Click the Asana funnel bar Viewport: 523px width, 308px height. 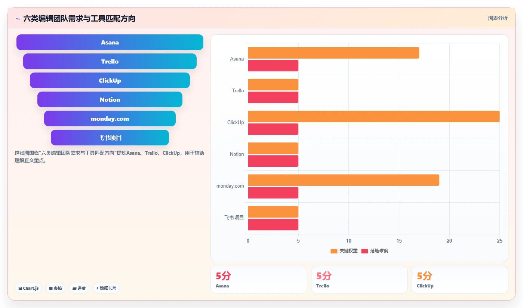coord(110,42)
